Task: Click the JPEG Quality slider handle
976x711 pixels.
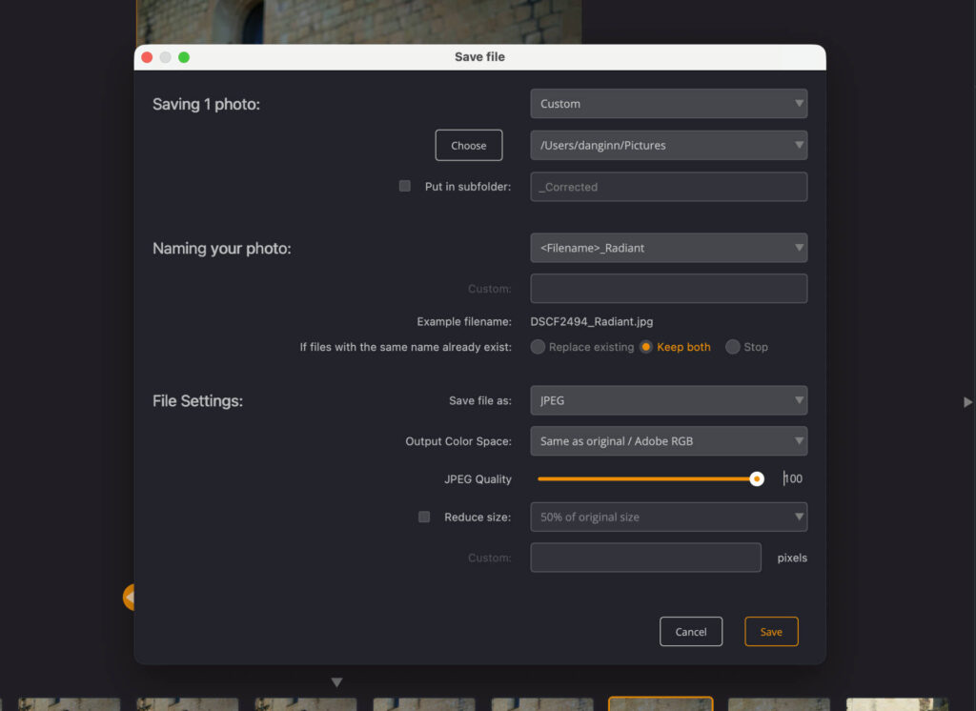Action: pyautogui.click(x=756, y=478)
